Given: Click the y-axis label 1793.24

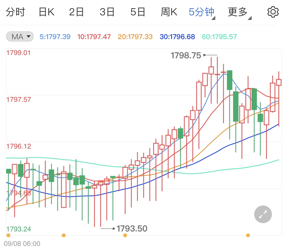Looking at the screenshot, I should coord(18,229).
